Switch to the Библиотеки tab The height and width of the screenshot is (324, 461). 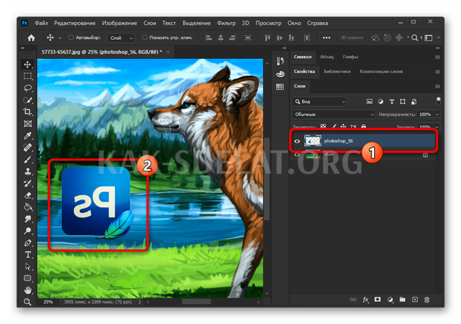tap(337, 71)
